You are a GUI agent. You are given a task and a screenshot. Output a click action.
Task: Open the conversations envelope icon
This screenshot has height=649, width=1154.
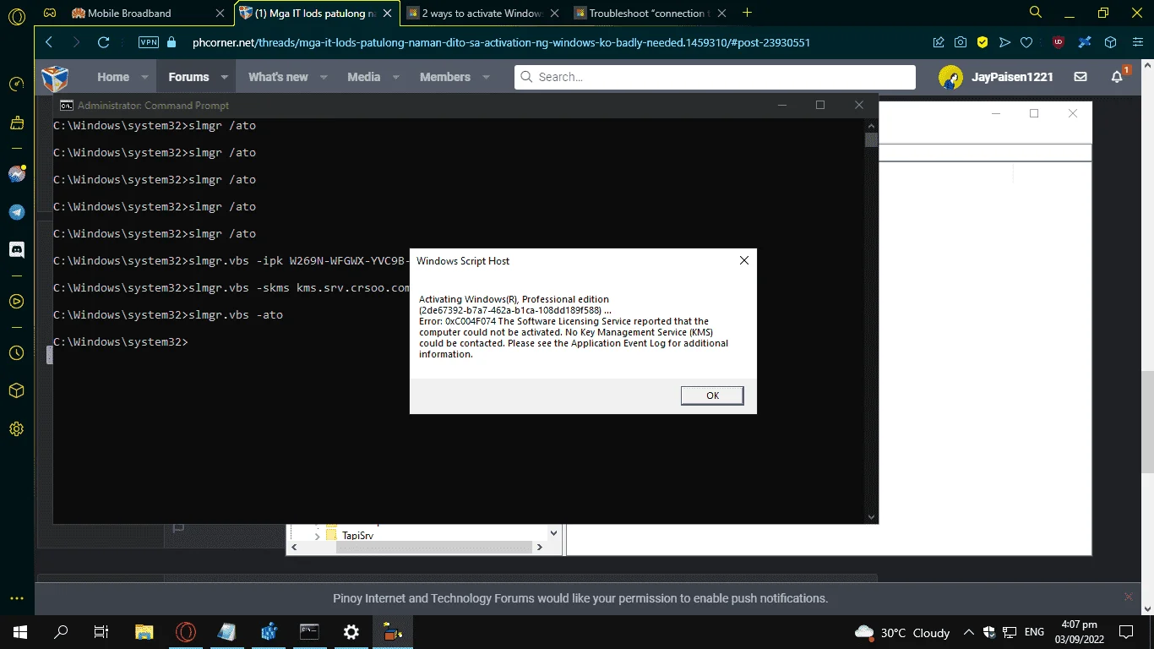click(1081, 77)
